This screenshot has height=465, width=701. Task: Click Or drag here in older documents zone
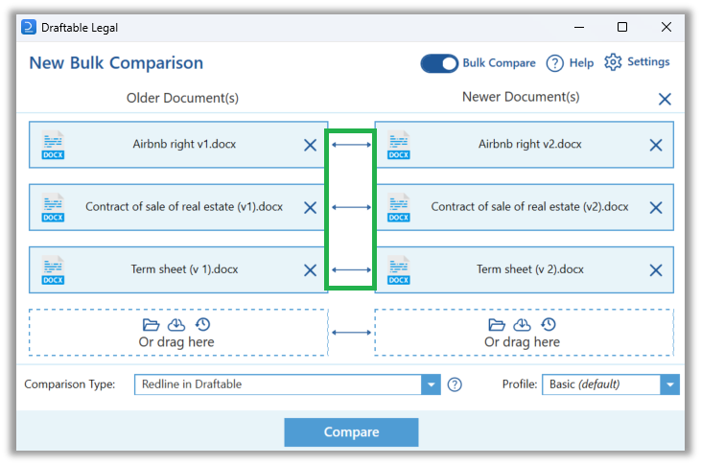tap(176, 342)
